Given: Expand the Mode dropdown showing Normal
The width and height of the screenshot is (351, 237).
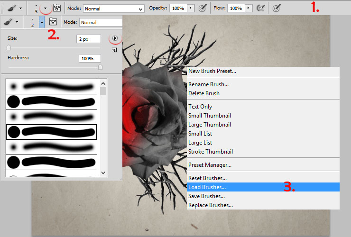Looking at the screenshot, I should click(x=113, y=9).
